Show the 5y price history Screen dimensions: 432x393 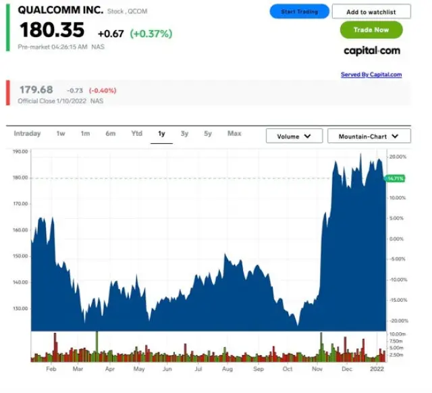click(x=208, y=134)
